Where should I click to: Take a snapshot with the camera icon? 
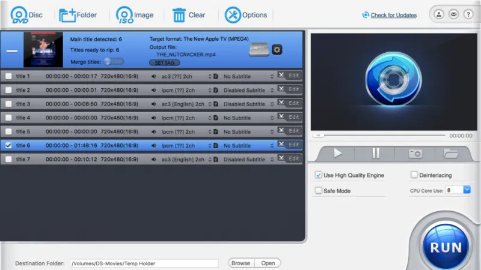[x=415, y=154]
